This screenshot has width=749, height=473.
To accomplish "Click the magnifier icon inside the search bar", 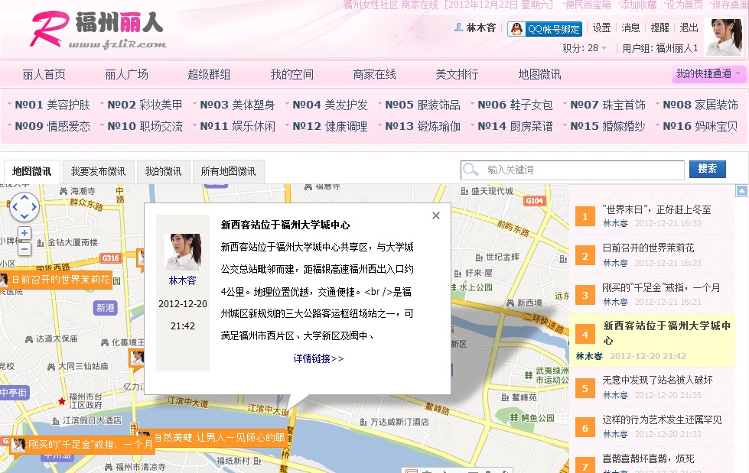I will click(471, 169).
